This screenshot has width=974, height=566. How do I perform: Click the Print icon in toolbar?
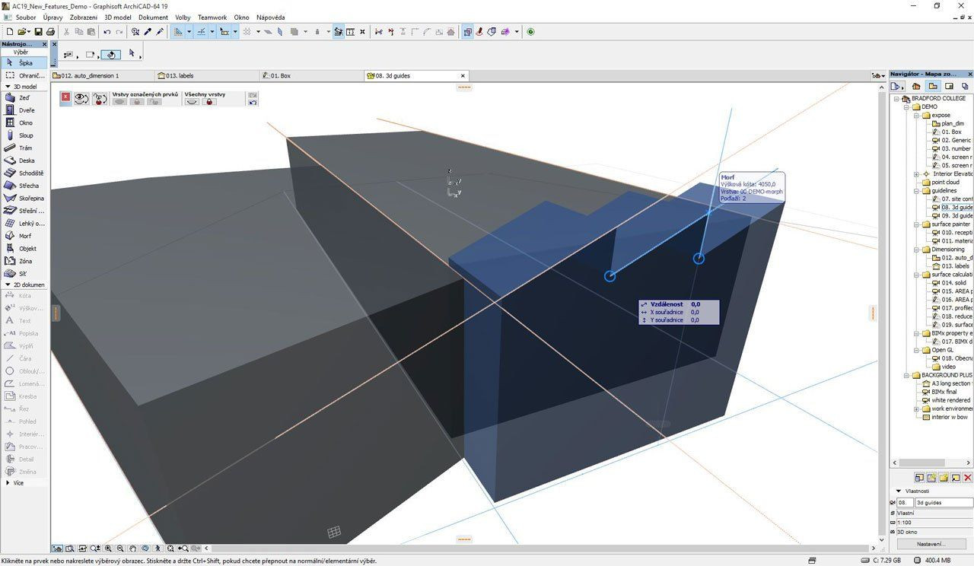50,32
